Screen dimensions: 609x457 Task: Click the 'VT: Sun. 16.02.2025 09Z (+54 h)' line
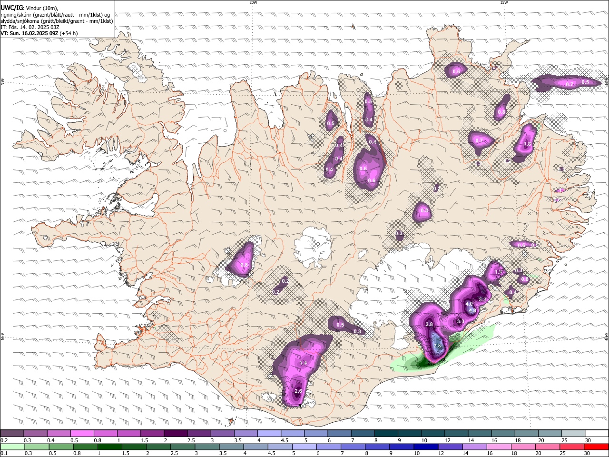39,33
